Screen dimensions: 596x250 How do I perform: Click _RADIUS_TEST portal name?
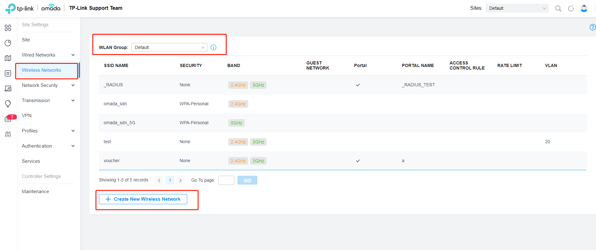click(418, 85)
